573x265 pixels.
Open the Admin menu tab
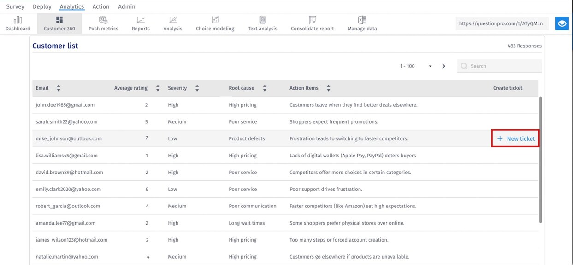pyautogui.click(x=127, y=6)
